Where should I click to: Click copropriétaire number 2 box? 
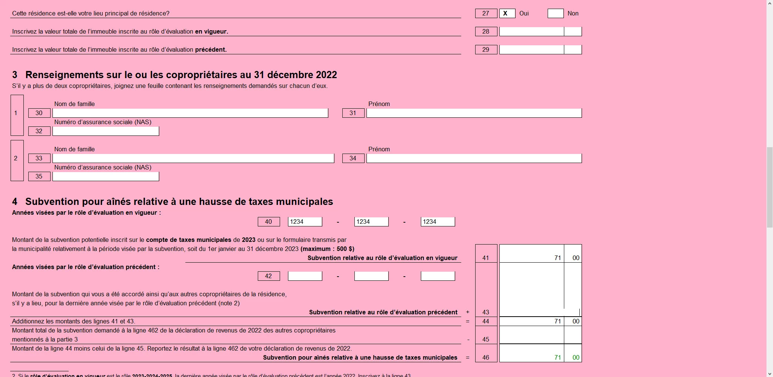point(17,161)
